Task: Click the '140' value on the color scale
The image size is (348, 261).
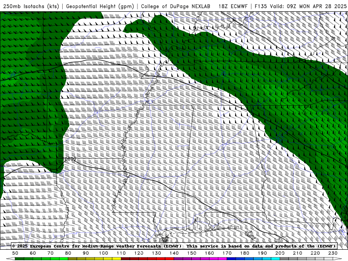Action: coord(174,253)
